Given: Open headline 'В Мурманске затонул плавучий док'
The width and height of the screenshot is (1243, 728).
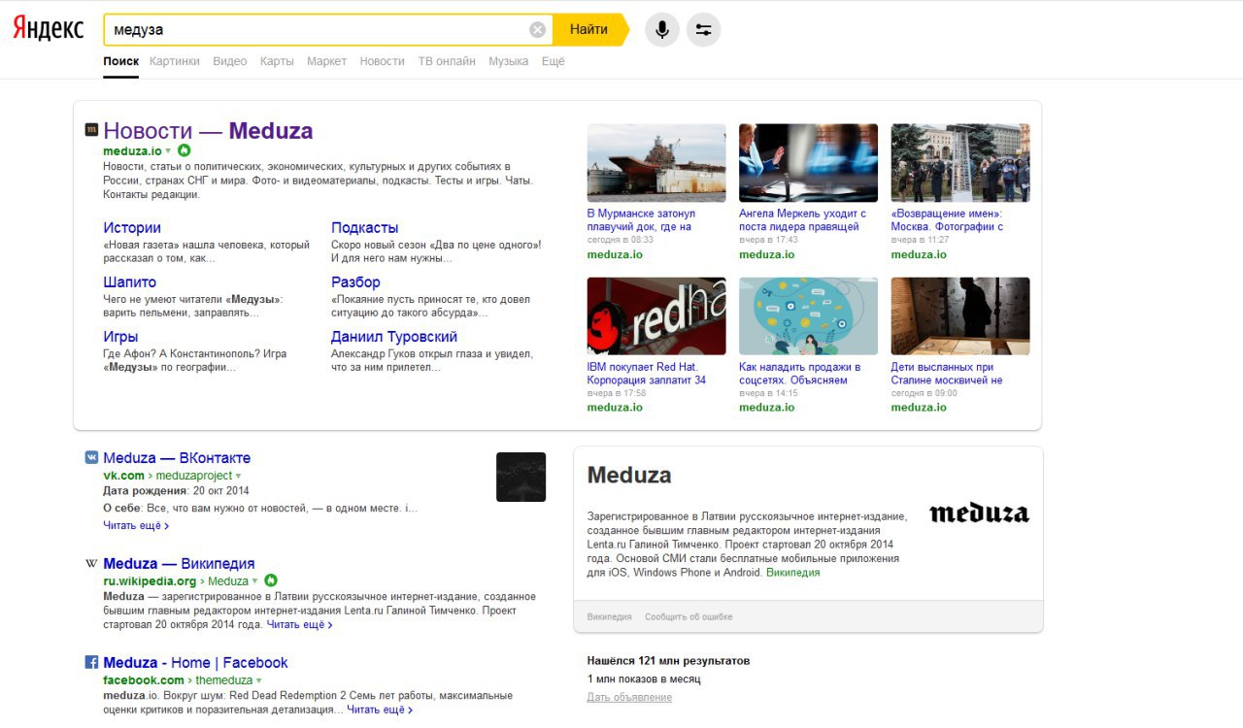Looking at the screenshot, I should pyautogui.click(x=641, y=220).
